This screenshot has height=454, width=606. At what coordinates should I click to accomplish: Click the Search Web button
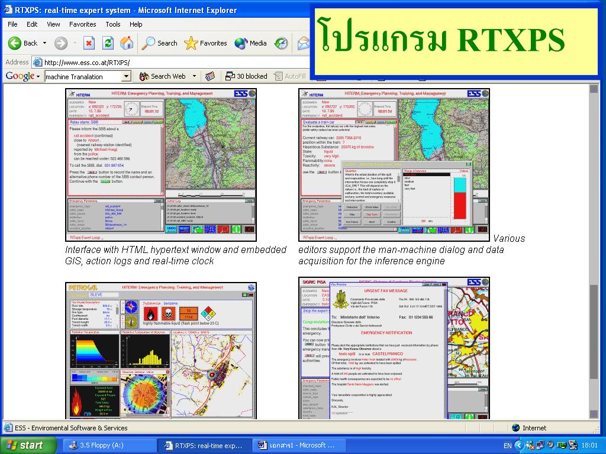click(x=163, y=76)
